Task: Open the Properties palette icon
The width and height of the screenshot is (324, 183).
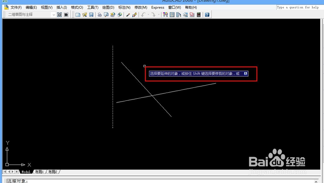Action: point(165,15)
